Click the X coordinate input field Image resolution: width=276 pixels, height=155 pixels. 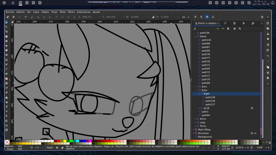coord(90,17)
